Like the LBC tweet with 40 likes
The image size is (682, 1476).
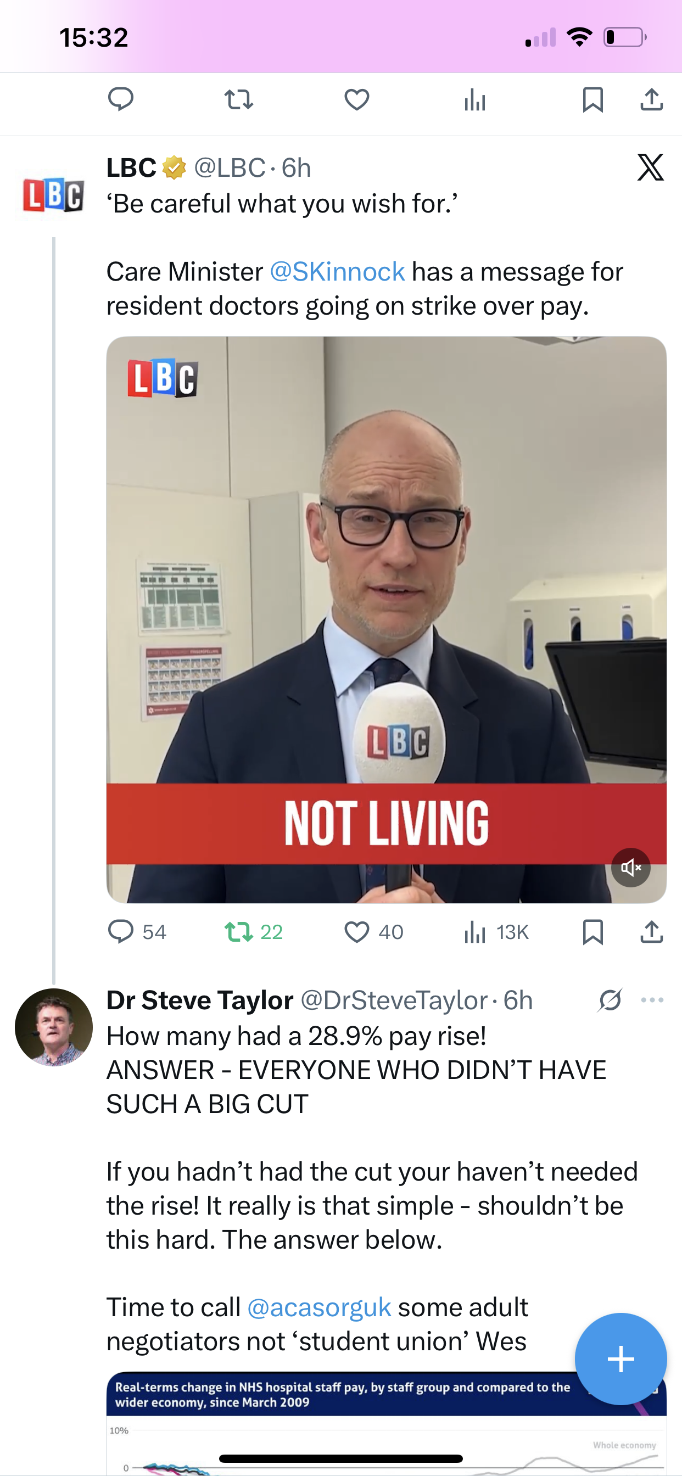pos(356,932)
